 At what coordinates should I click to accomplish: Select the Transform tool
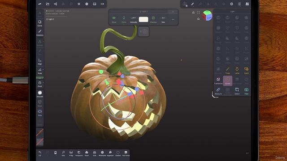click(x=218, y=80)
